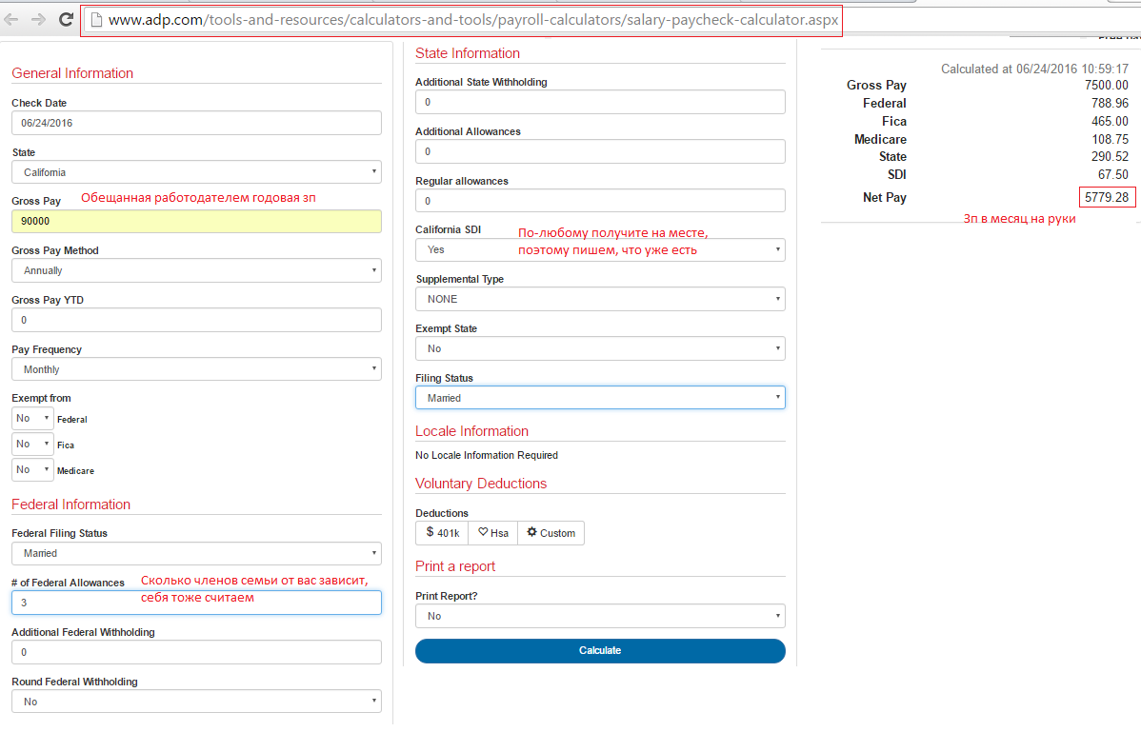Click the browser reload icon
This screenshot has height=732, width=1141.
[66, 19]
